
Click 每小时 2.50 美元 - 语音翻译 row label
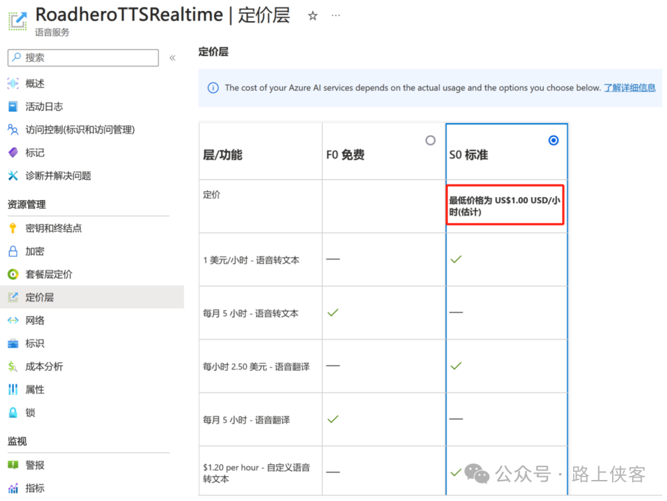click(256, 366)
